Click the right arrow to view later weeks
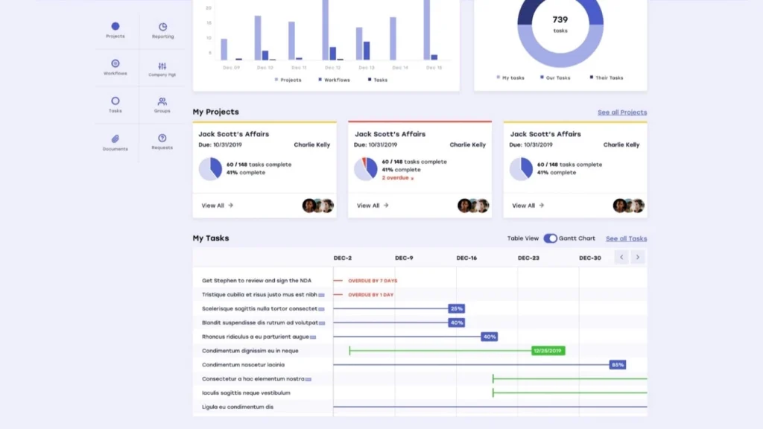Screen dimensions: 763x429 (639, 257)
